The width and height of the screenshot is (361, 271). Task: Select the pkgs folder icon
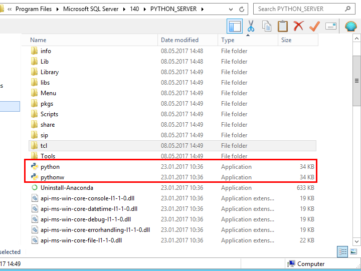(x=34, y=104)
